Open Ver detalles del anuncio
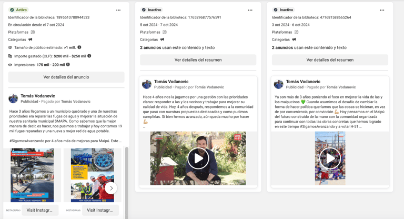Screen dimensions: 404x219 pos(66,77)
